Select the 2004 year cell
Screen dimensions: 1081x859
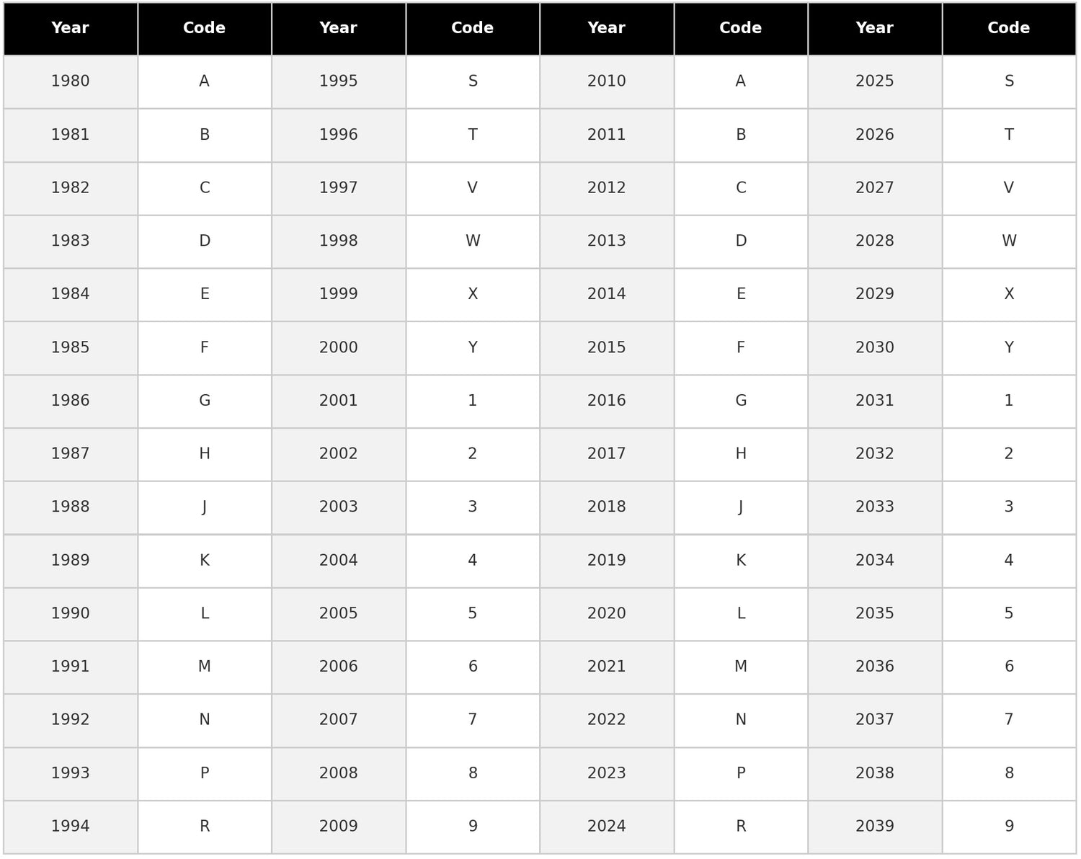[x=338, y=561]
